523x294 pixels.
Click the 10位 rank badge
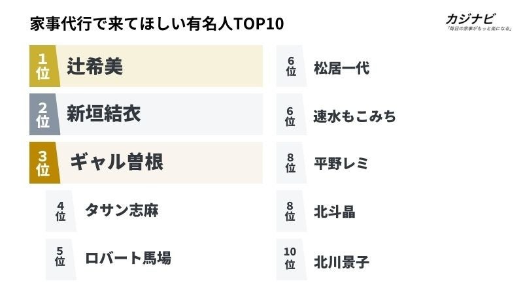pyautogui.click(x=291, y=259)
